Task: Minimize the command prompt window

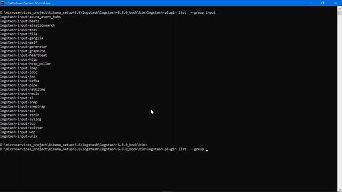Action: [310, 3]
